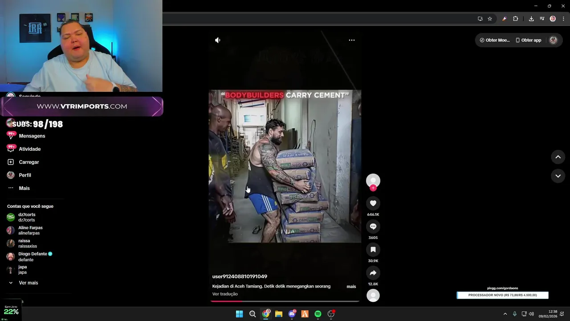
Task: Open the Windows Start menu
Action: pos(239,314)
